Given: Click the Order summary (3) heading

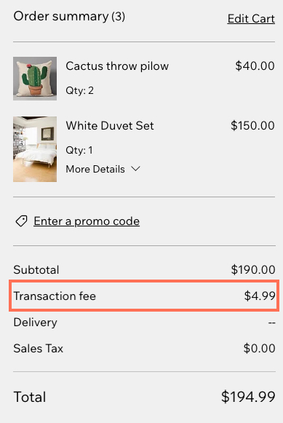Looking at the screenshot, I should point(69,17).
